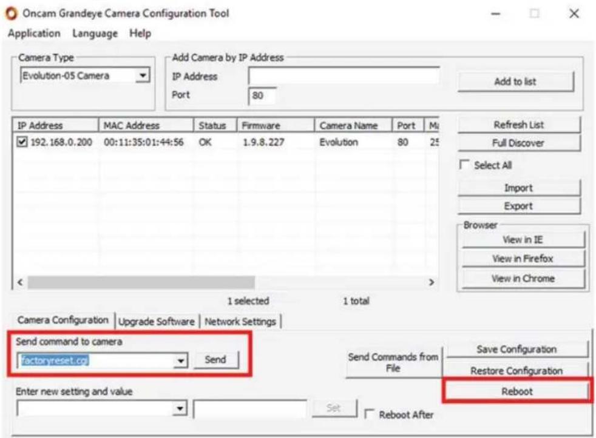This screenshot has height=438, width=596.
Task: Select MAC address 00:11:35:01:44:56 cell
Action: point(144,142)
